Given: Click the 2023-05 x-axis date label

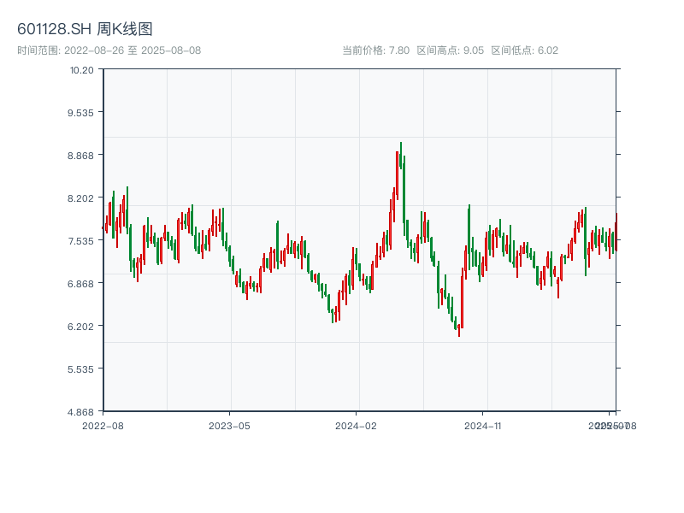Looking at the screenshot, I should point(229,425).
